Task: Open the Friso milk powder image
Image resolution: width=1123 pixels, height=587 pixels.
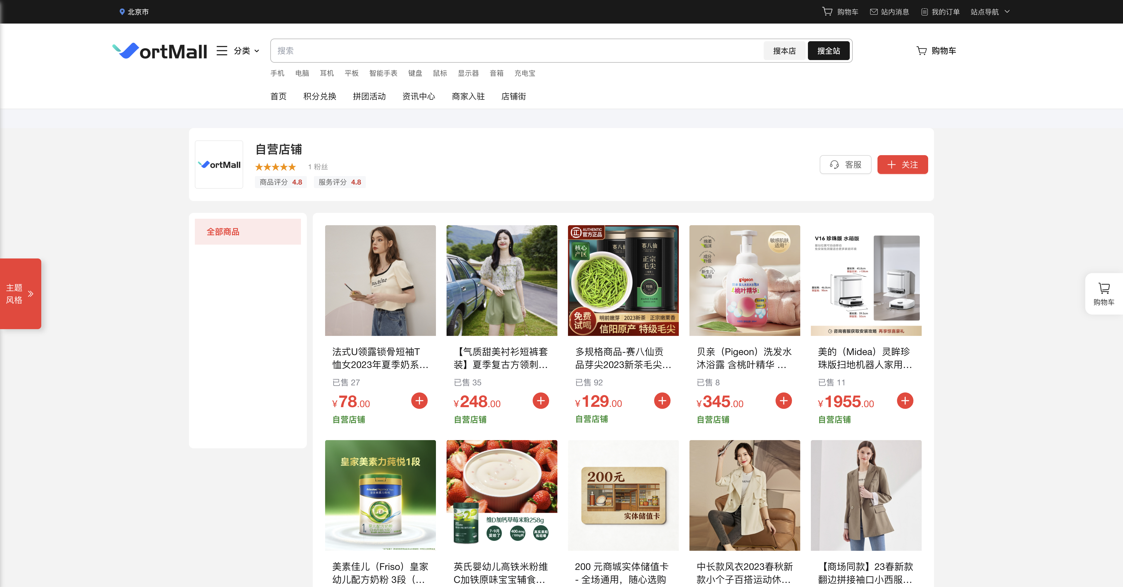Action: 380,495
